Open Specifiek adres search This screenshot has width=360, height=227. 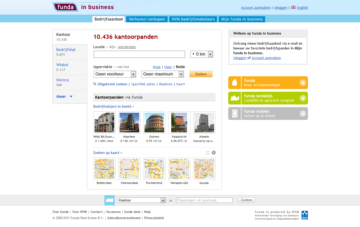pyautogui.click(x=143, y=84)
